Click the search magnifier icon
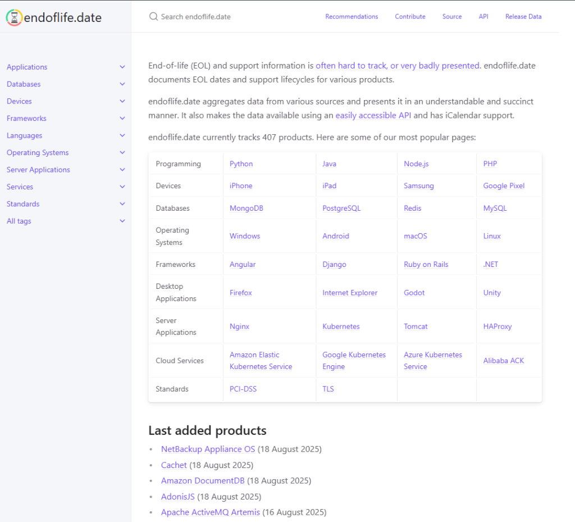 click(153, 17)
